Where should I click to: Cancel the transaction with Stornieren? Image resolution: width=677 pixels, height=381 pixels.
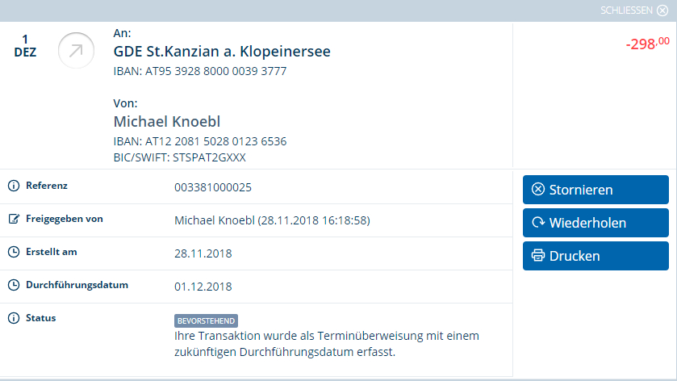pyautogui.click(x=596, y=190)
